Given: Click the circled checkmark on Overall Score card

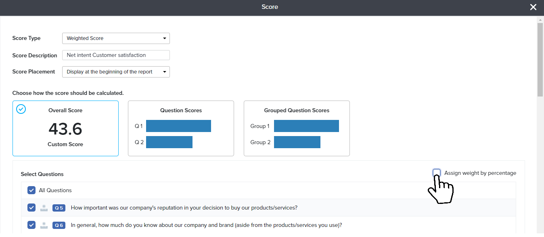Looking at the screenshot, I should [21, 109].
